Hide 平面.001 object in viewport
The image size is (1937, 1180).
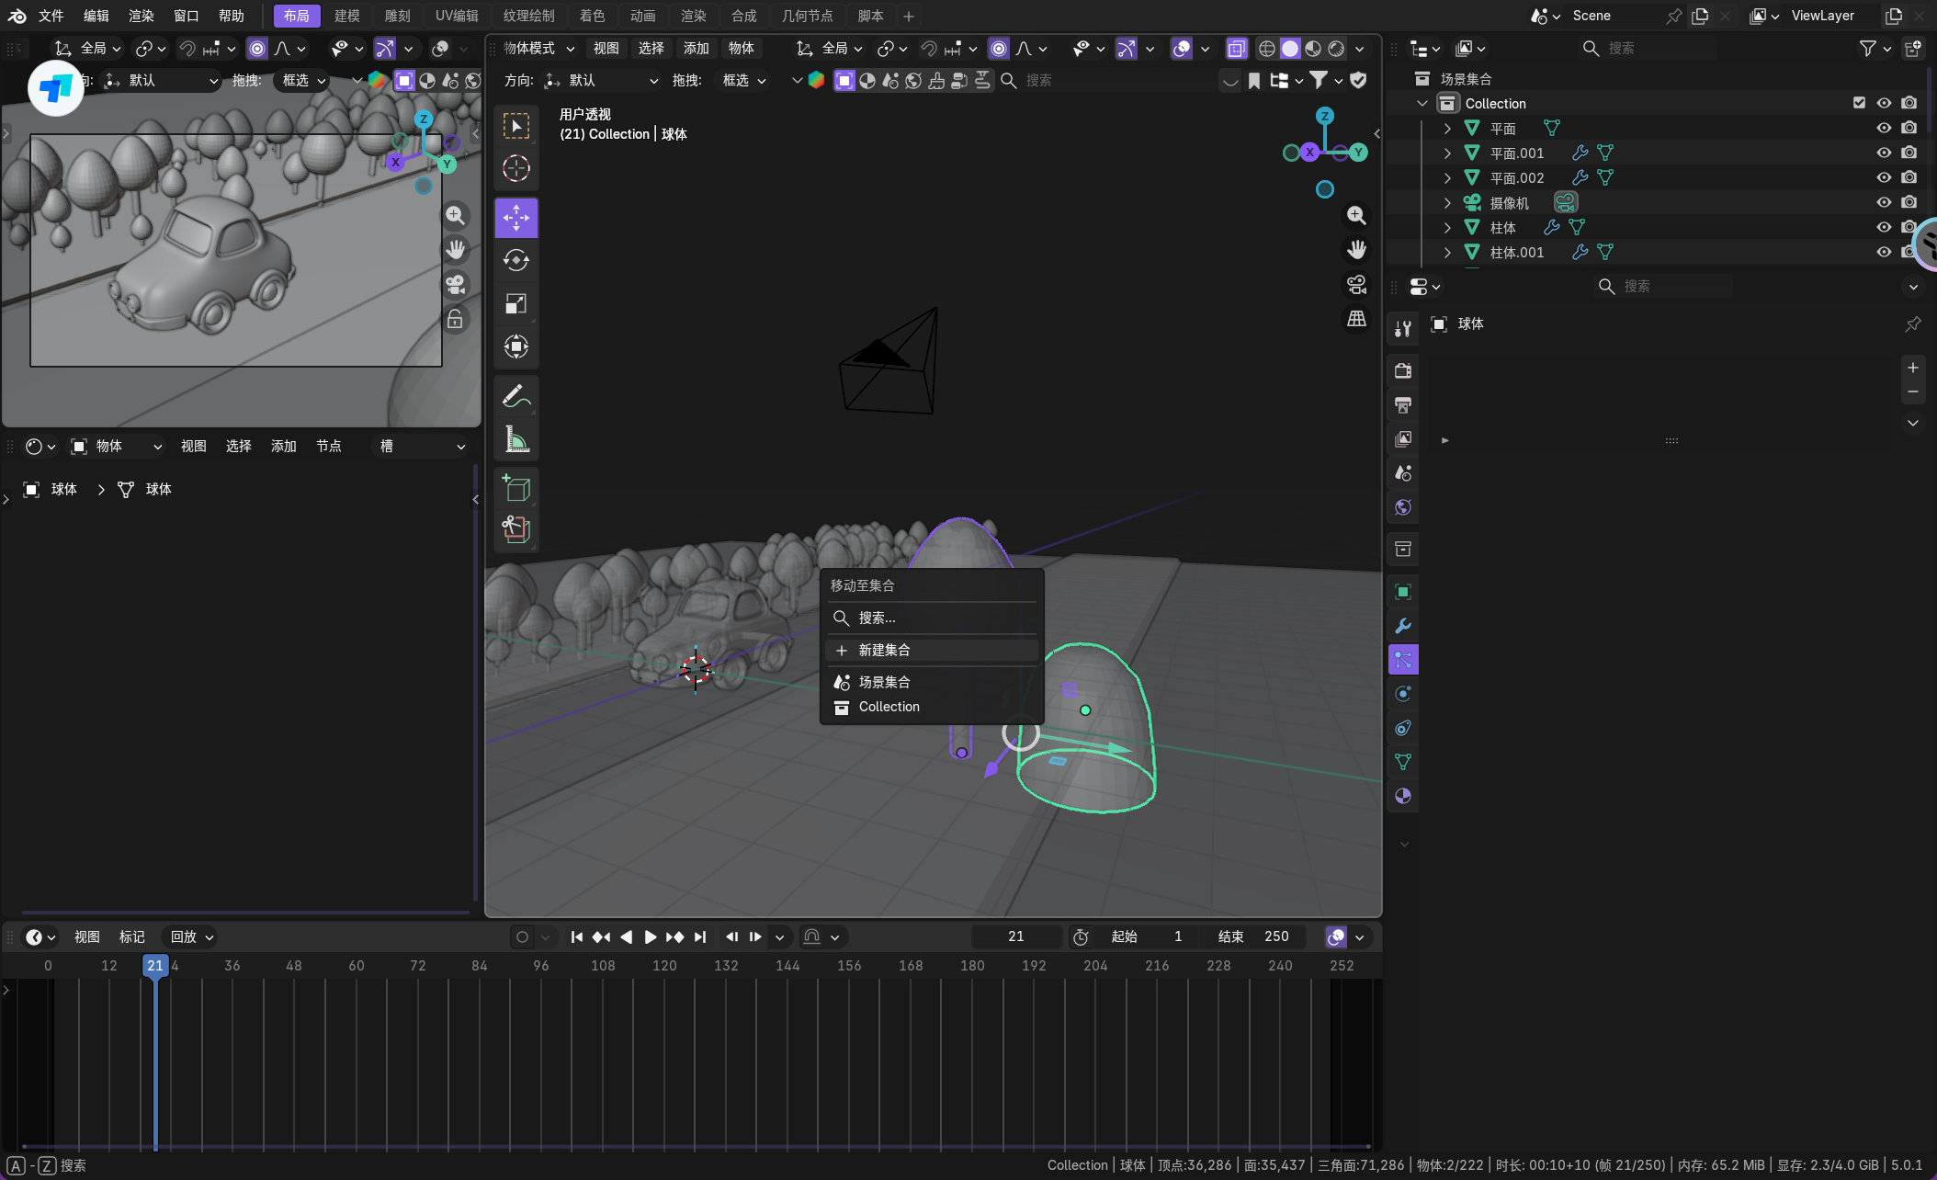click(1883, 153)
